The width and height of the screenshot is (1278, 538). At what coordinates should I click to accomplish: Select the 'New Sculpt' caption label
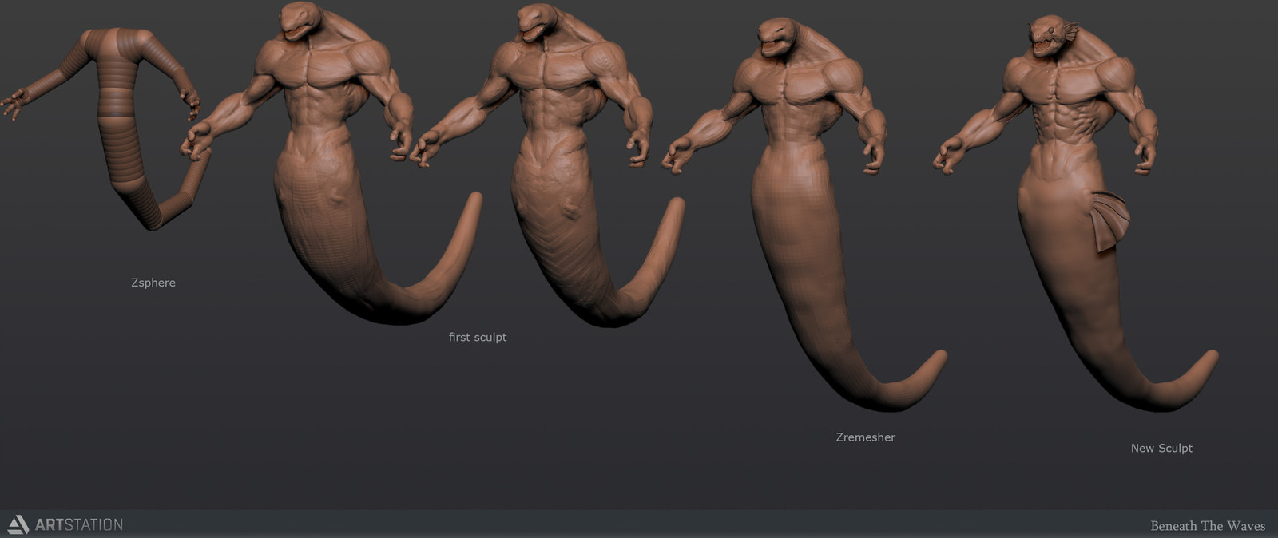coord(1161,448)
